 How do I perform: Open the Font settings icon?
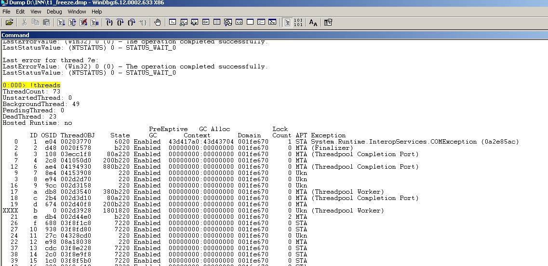click(313, 22)
